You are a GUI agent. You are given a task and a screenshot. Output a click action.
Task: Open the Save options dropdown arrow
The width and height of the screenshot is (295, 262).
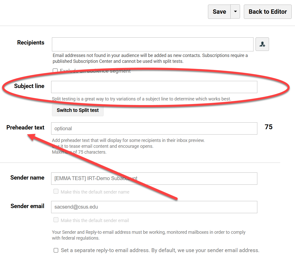pyautogui.click(x=235, y=12)
